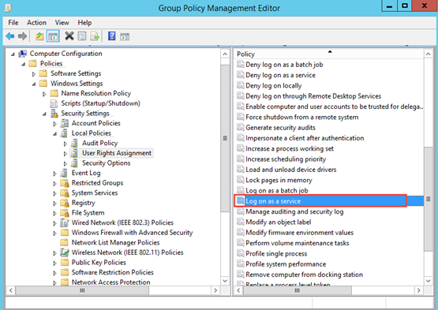Click the Log on as a service policy icon
This screenshot has width=438, height=310.
click(240, 200)
